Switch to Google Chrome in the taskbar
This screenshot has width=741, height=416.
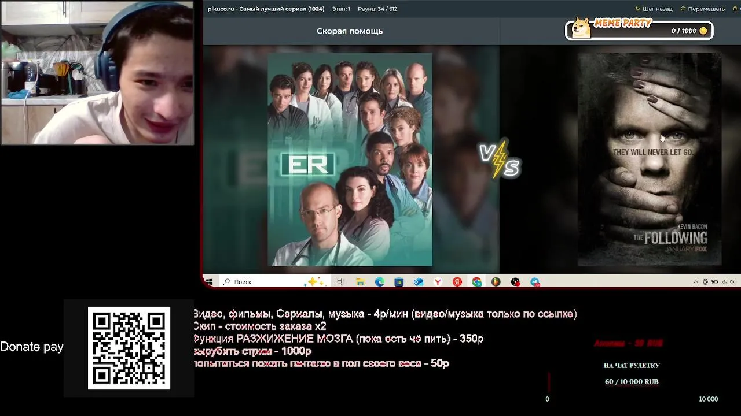point(476,282)
